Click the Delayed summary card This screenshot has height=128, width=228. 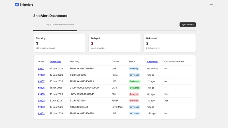point(115,43)
